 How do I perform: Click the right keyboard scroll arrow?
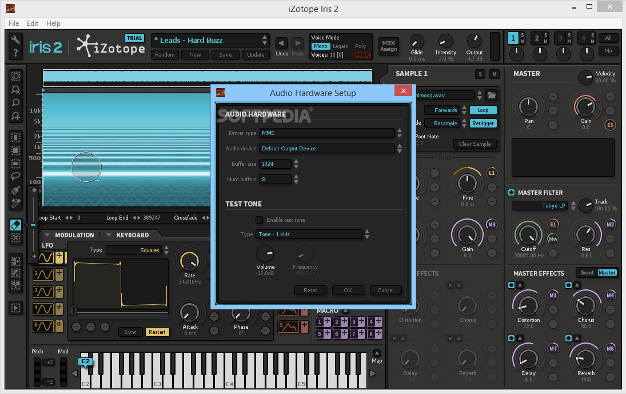(x=373, y=373)
